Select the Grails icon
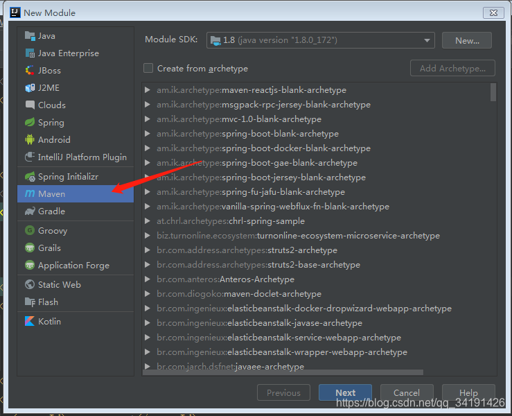512x416 pixels. pos(30,248)
